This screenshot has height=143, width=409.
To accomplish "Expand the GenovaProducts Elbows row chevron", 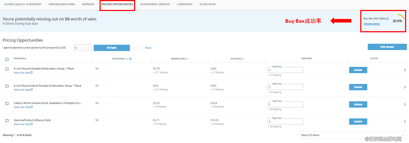I will tap(405, 122).
